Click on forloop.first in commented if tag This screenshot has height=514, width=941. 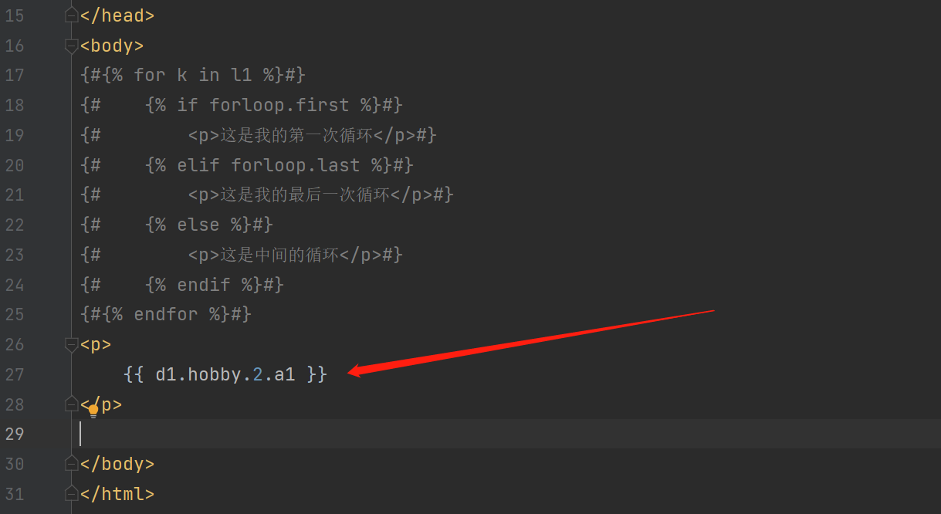[279, 105]
